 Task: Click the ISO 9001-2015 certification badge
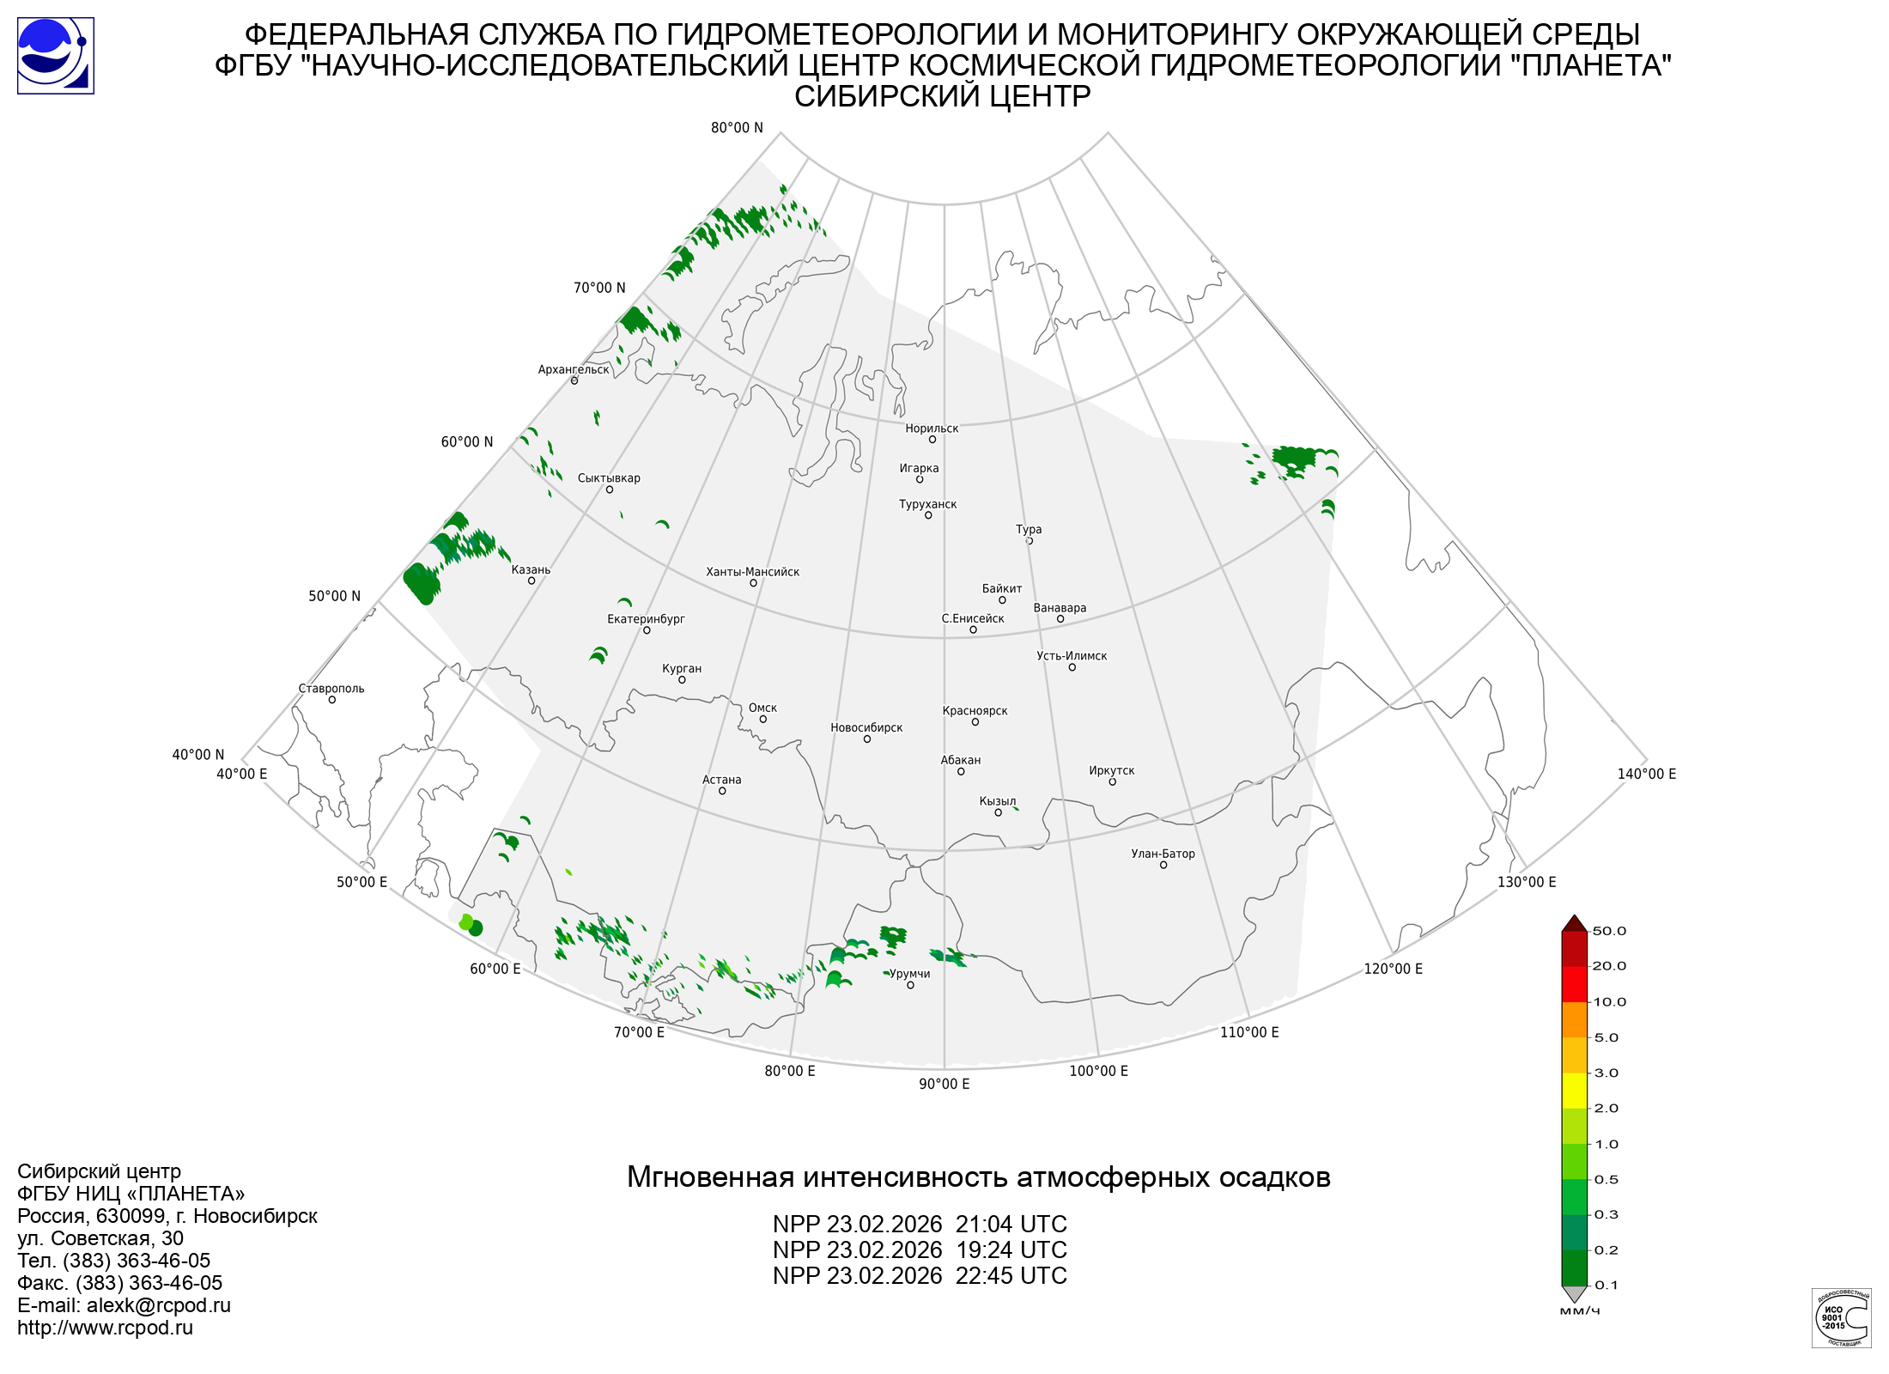tap(1841, 1317)
